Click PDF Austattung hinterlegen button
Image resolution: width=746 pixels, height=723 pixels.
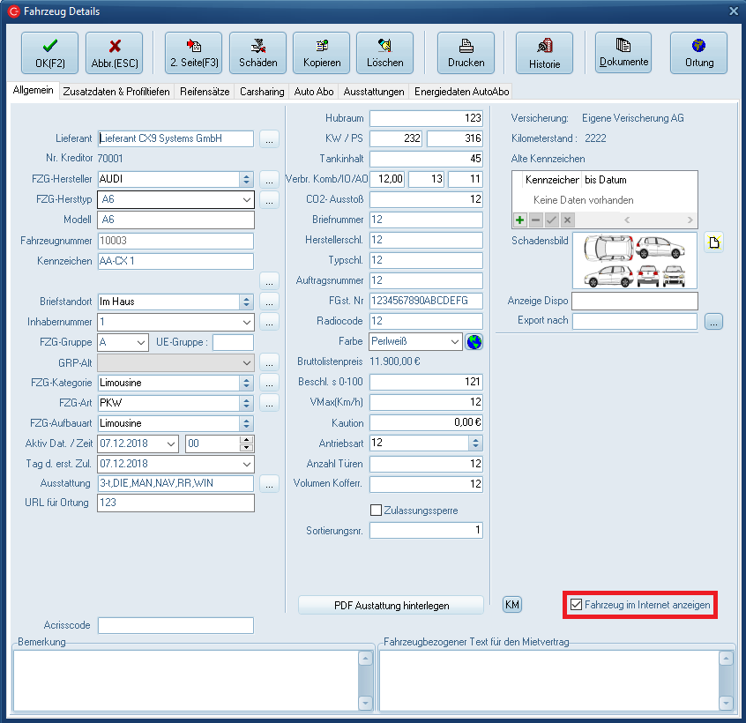point(392,605)
